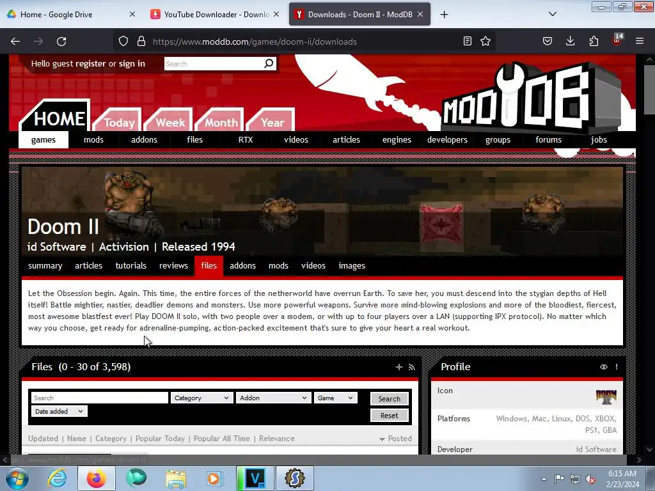Click the browser address bar URL
655x491 pixels.
[x=255, y=42]
